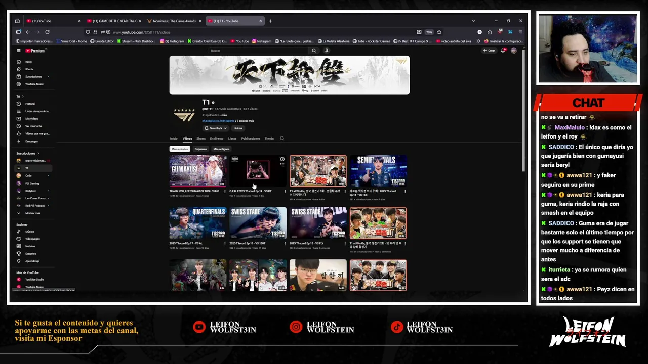Open the ch.sooplive.co.kr channel link
Screen dimensions: 648x364
pyautogui.click(x=218, y=121)
